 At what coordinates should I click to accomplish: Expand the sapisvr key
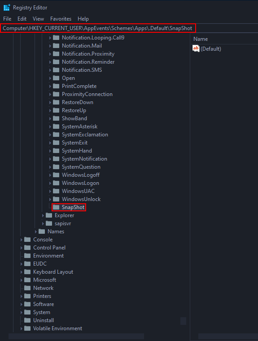(x=43, y=223)
